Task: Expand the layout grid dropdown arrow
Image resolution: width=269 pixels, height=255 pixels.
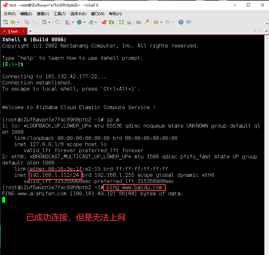Action: 172,22
